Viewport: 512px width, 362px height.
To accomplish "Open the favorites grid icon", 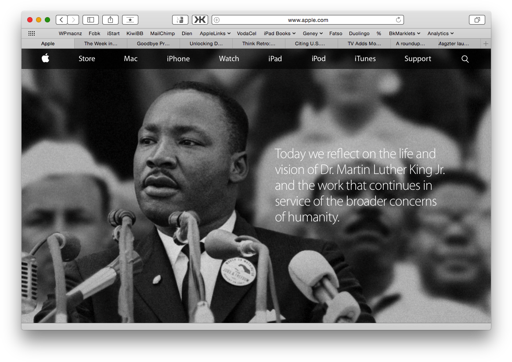I will pos(32,33).
